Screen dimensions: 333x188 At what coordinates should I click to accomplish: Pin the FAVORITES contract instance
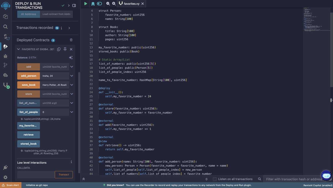[65, 49]
